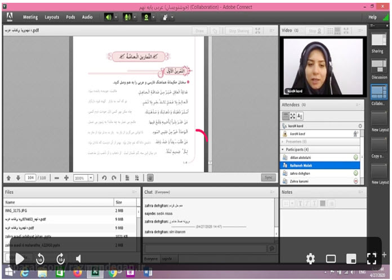The height and width of the screenshot is (280, 392).
Task: Select participant Raihaneh Malek
Action: [x=320, y=165]
